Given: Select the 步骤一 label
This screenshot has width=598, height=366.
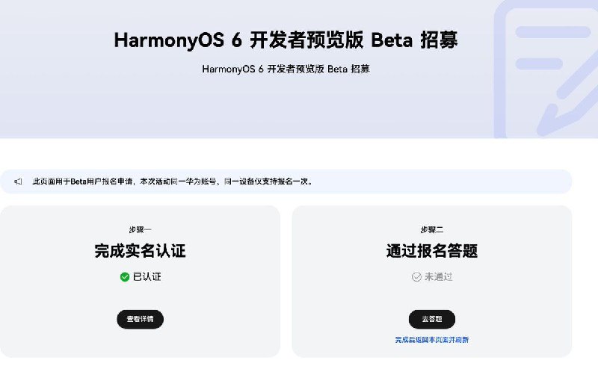Looking at the screenshot, I should pyautogui.click(x=140, y=229).
